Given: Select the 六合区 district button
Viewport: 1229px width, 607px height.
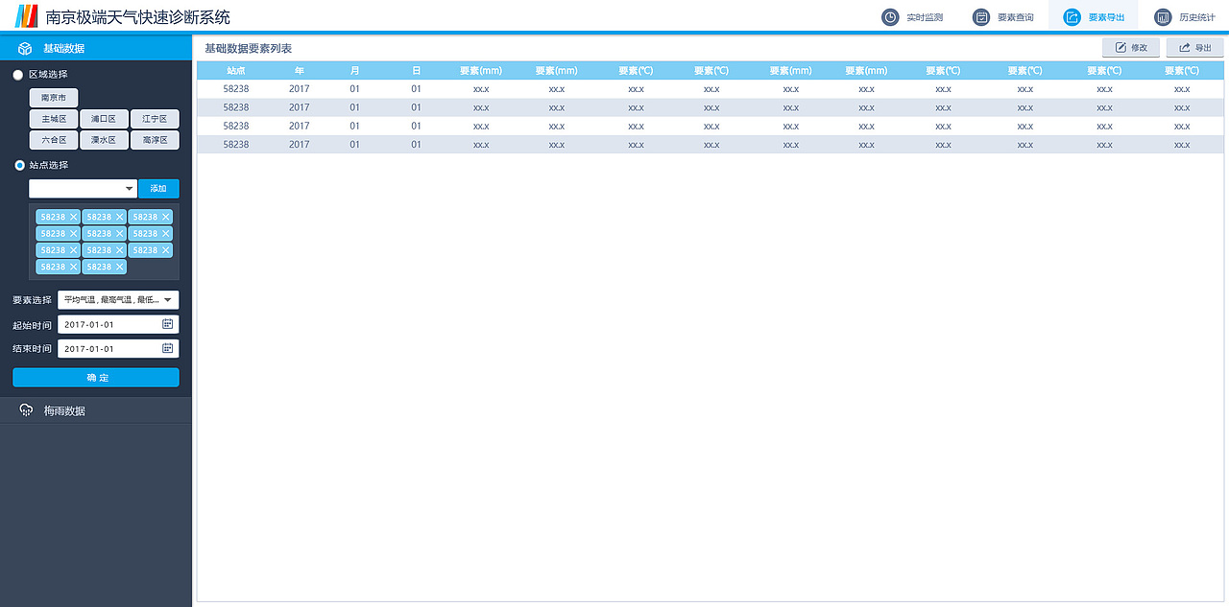Looking at the screenshot, I should tap(54, 140).
